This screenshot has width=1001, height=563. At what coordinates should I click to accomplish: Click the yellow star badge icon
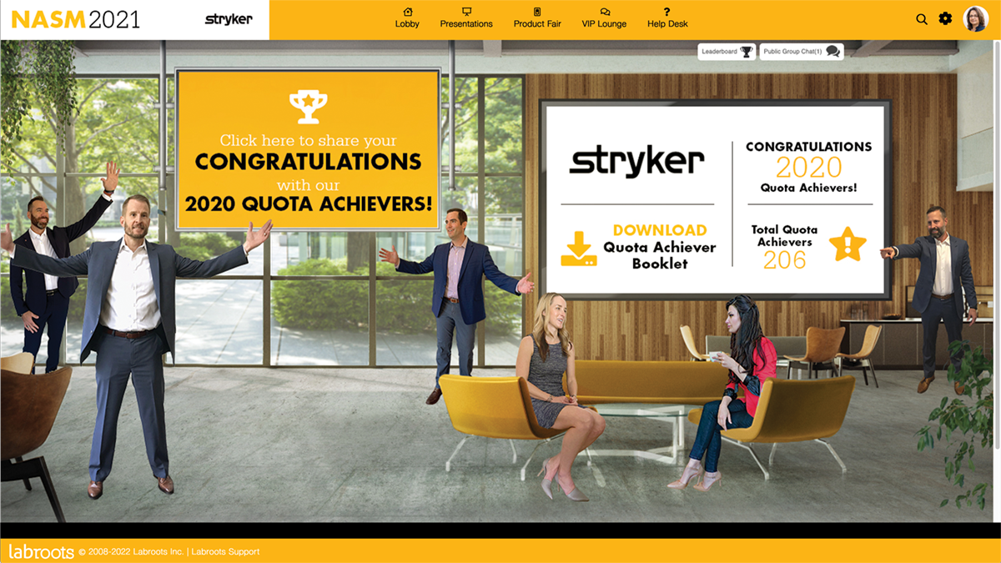[x=848, y=244]
